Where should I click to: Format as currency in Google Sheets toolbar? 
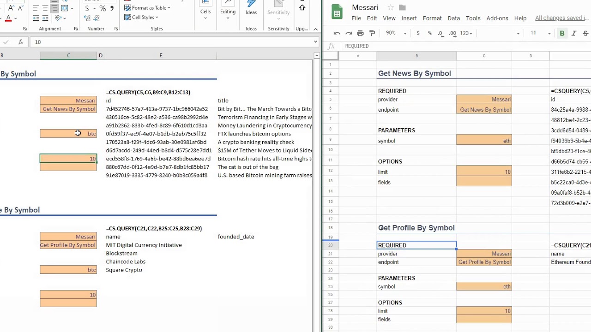tap(418, 33)
